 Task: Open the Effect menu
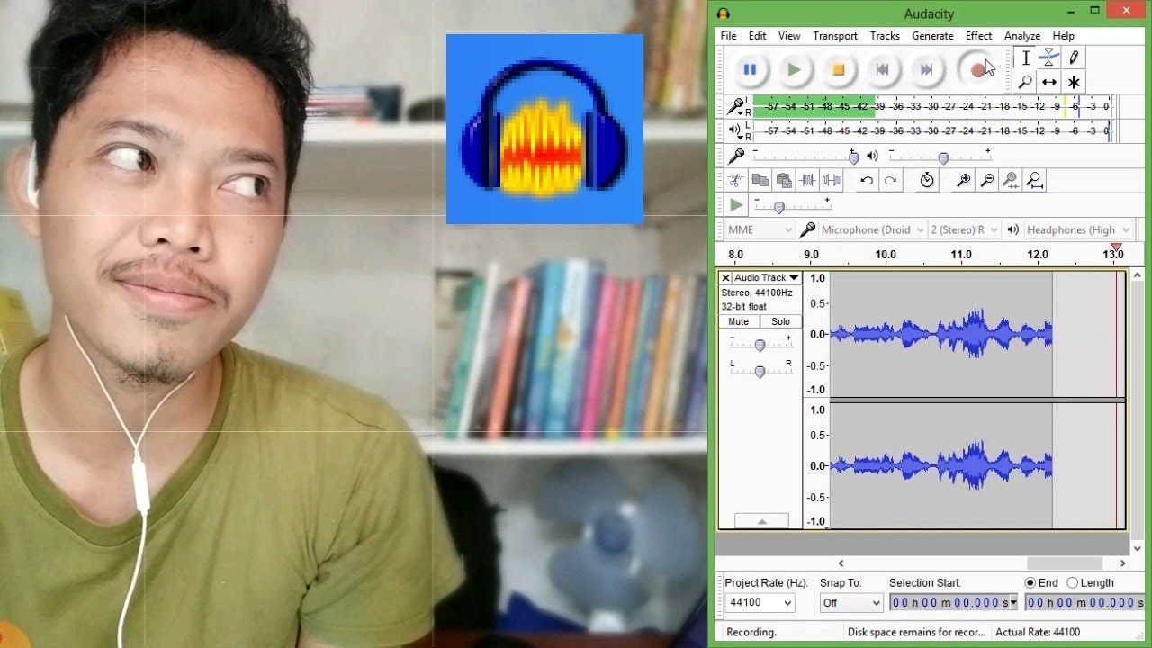[979, 36]
